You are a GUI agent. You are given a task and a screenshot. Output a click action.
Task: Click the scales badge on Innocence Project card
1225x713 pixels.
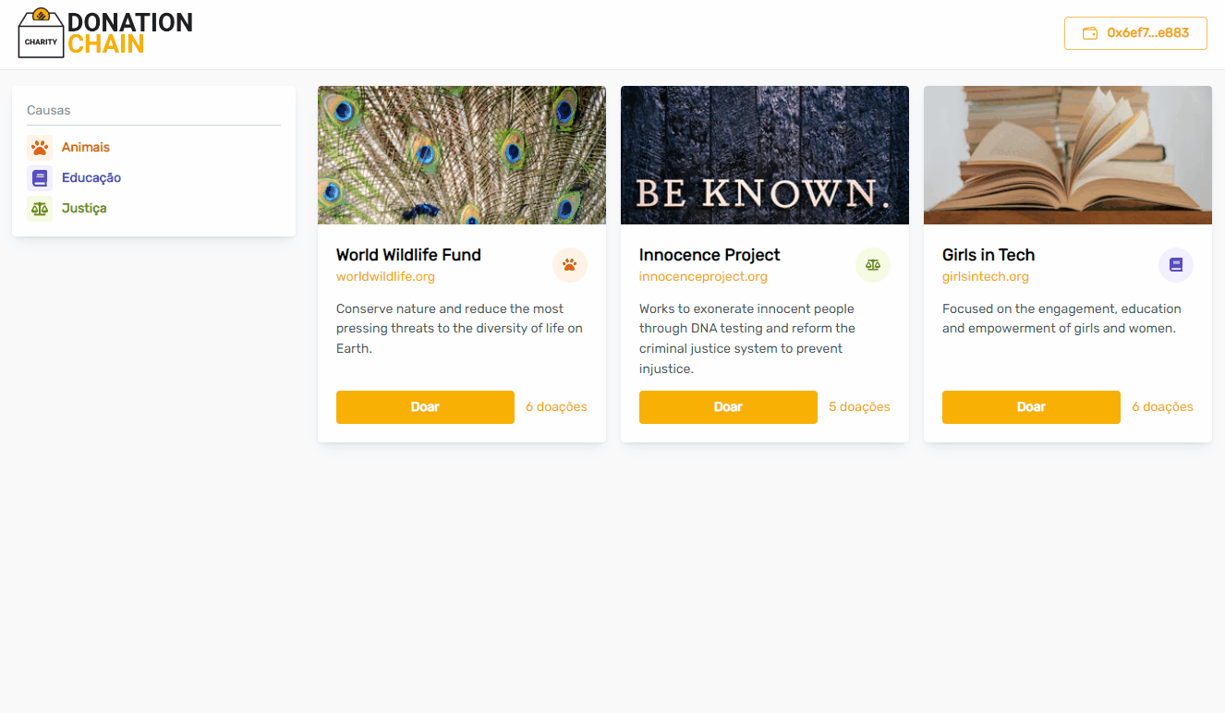873,265
